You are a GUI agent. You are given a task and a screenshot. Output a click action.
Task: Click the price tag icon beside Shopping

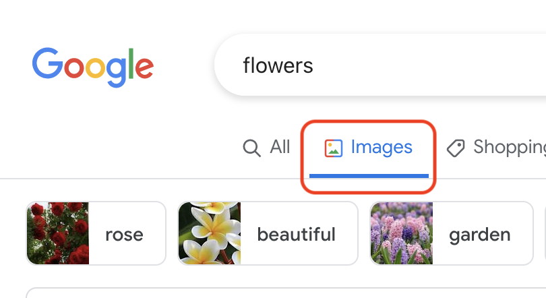[456, 148]
